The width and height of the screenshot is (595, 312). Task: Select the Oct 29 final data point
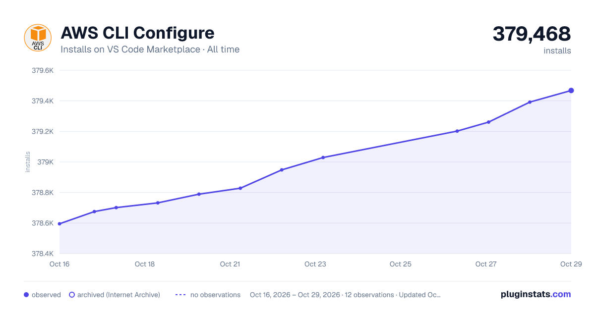571,90
